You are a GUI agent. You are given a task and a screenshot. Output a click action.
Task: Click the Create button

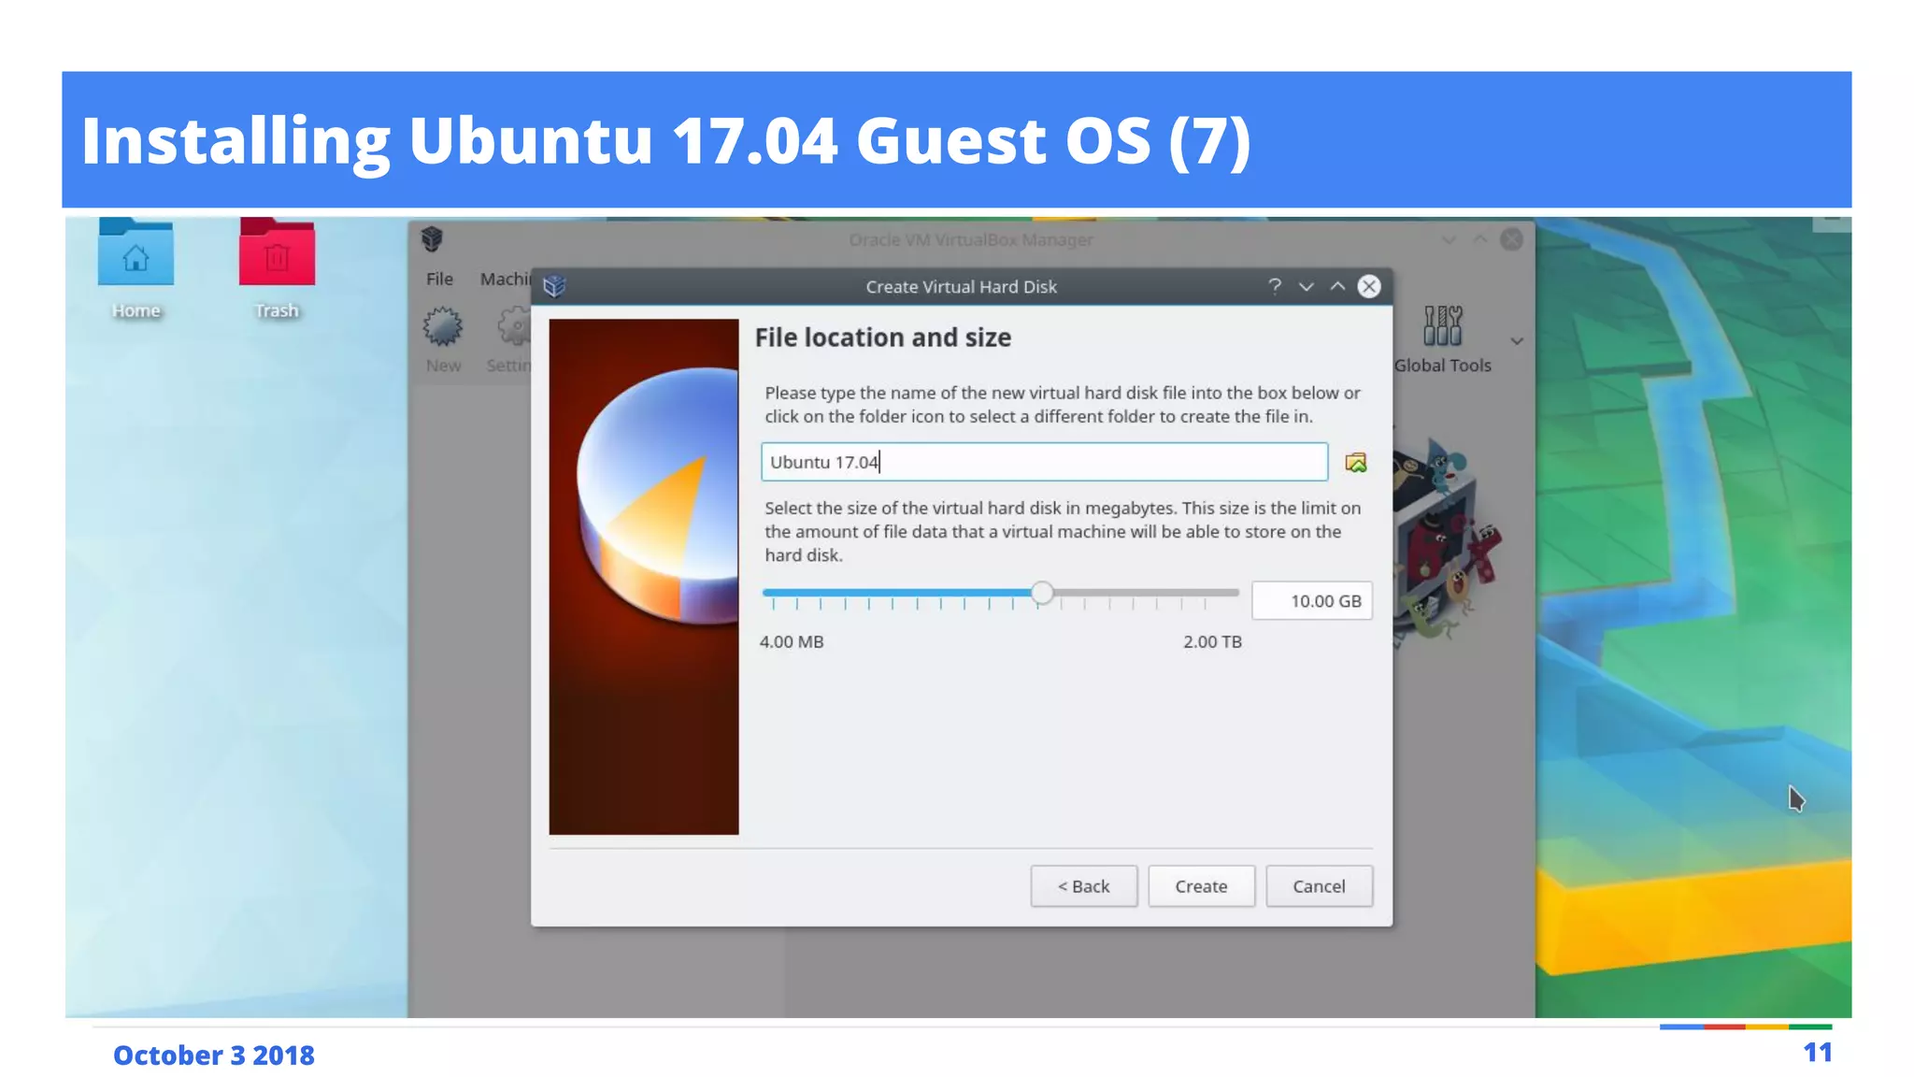click(x=1201, y=886)
